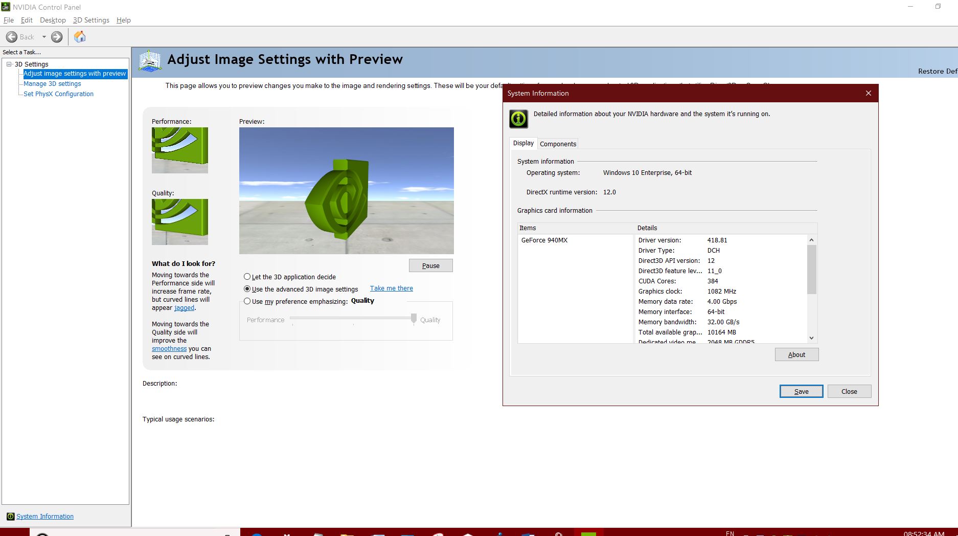Select GeForce 940MX in the Items list

[x=543, y=240]
